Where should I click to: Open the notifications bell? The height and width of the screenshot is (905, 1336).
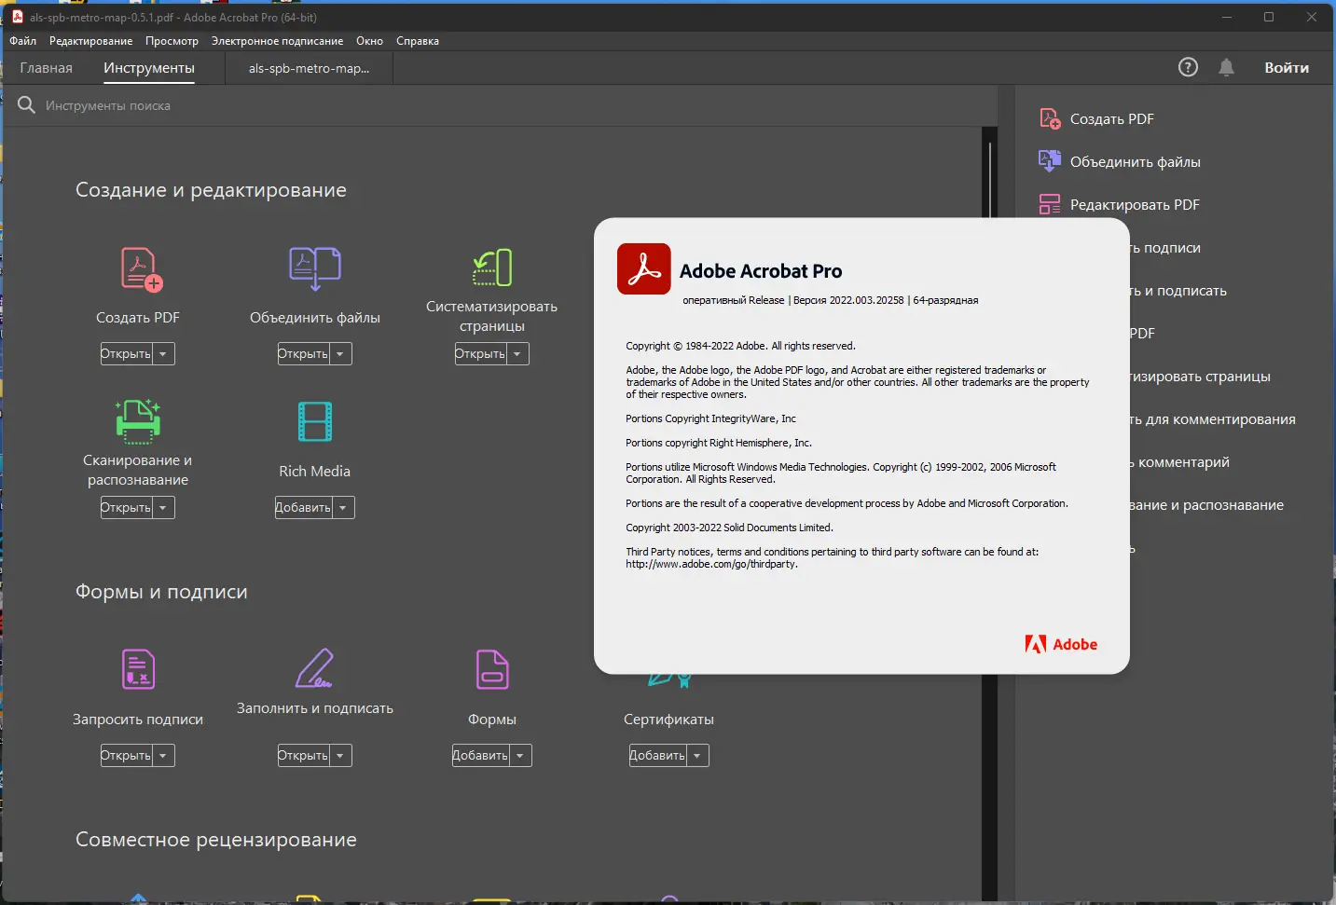(1226, 66)
